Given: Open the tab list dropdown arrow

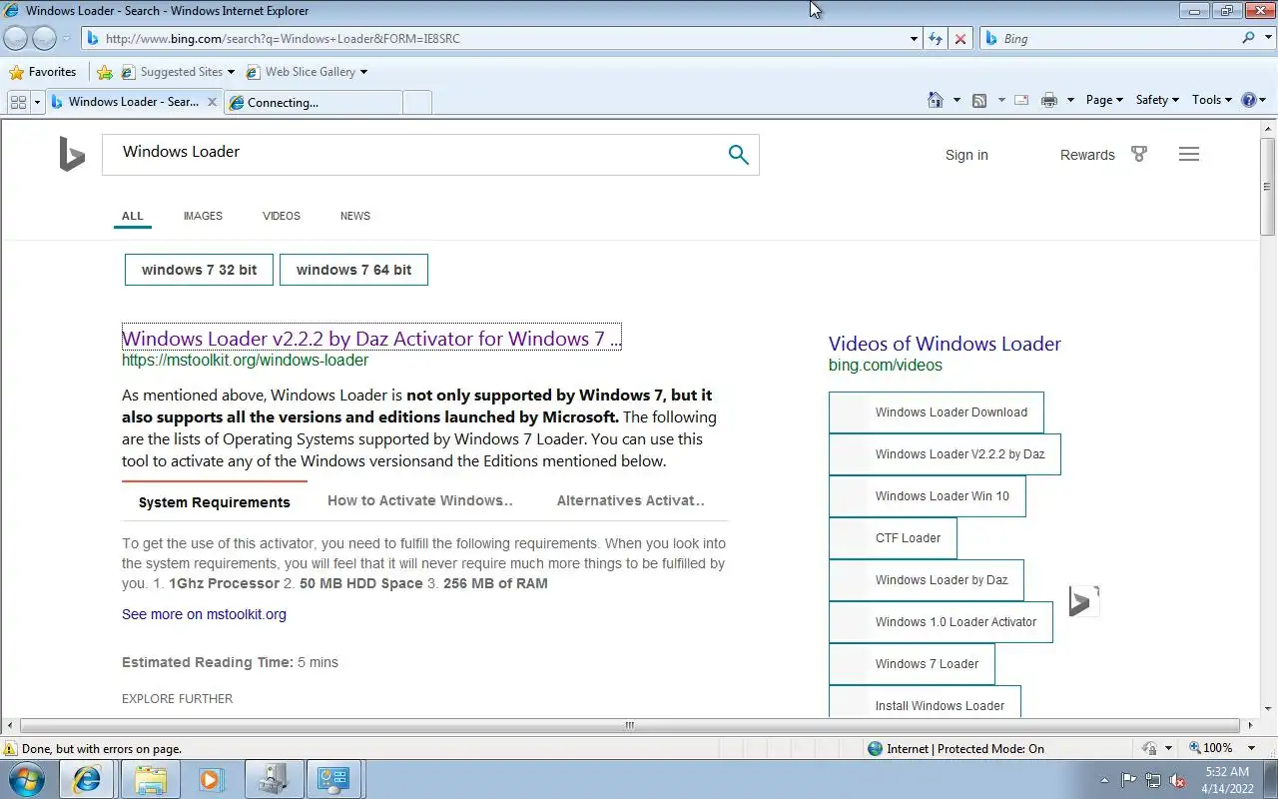Looking at the screenshot, I should point(38,102).
